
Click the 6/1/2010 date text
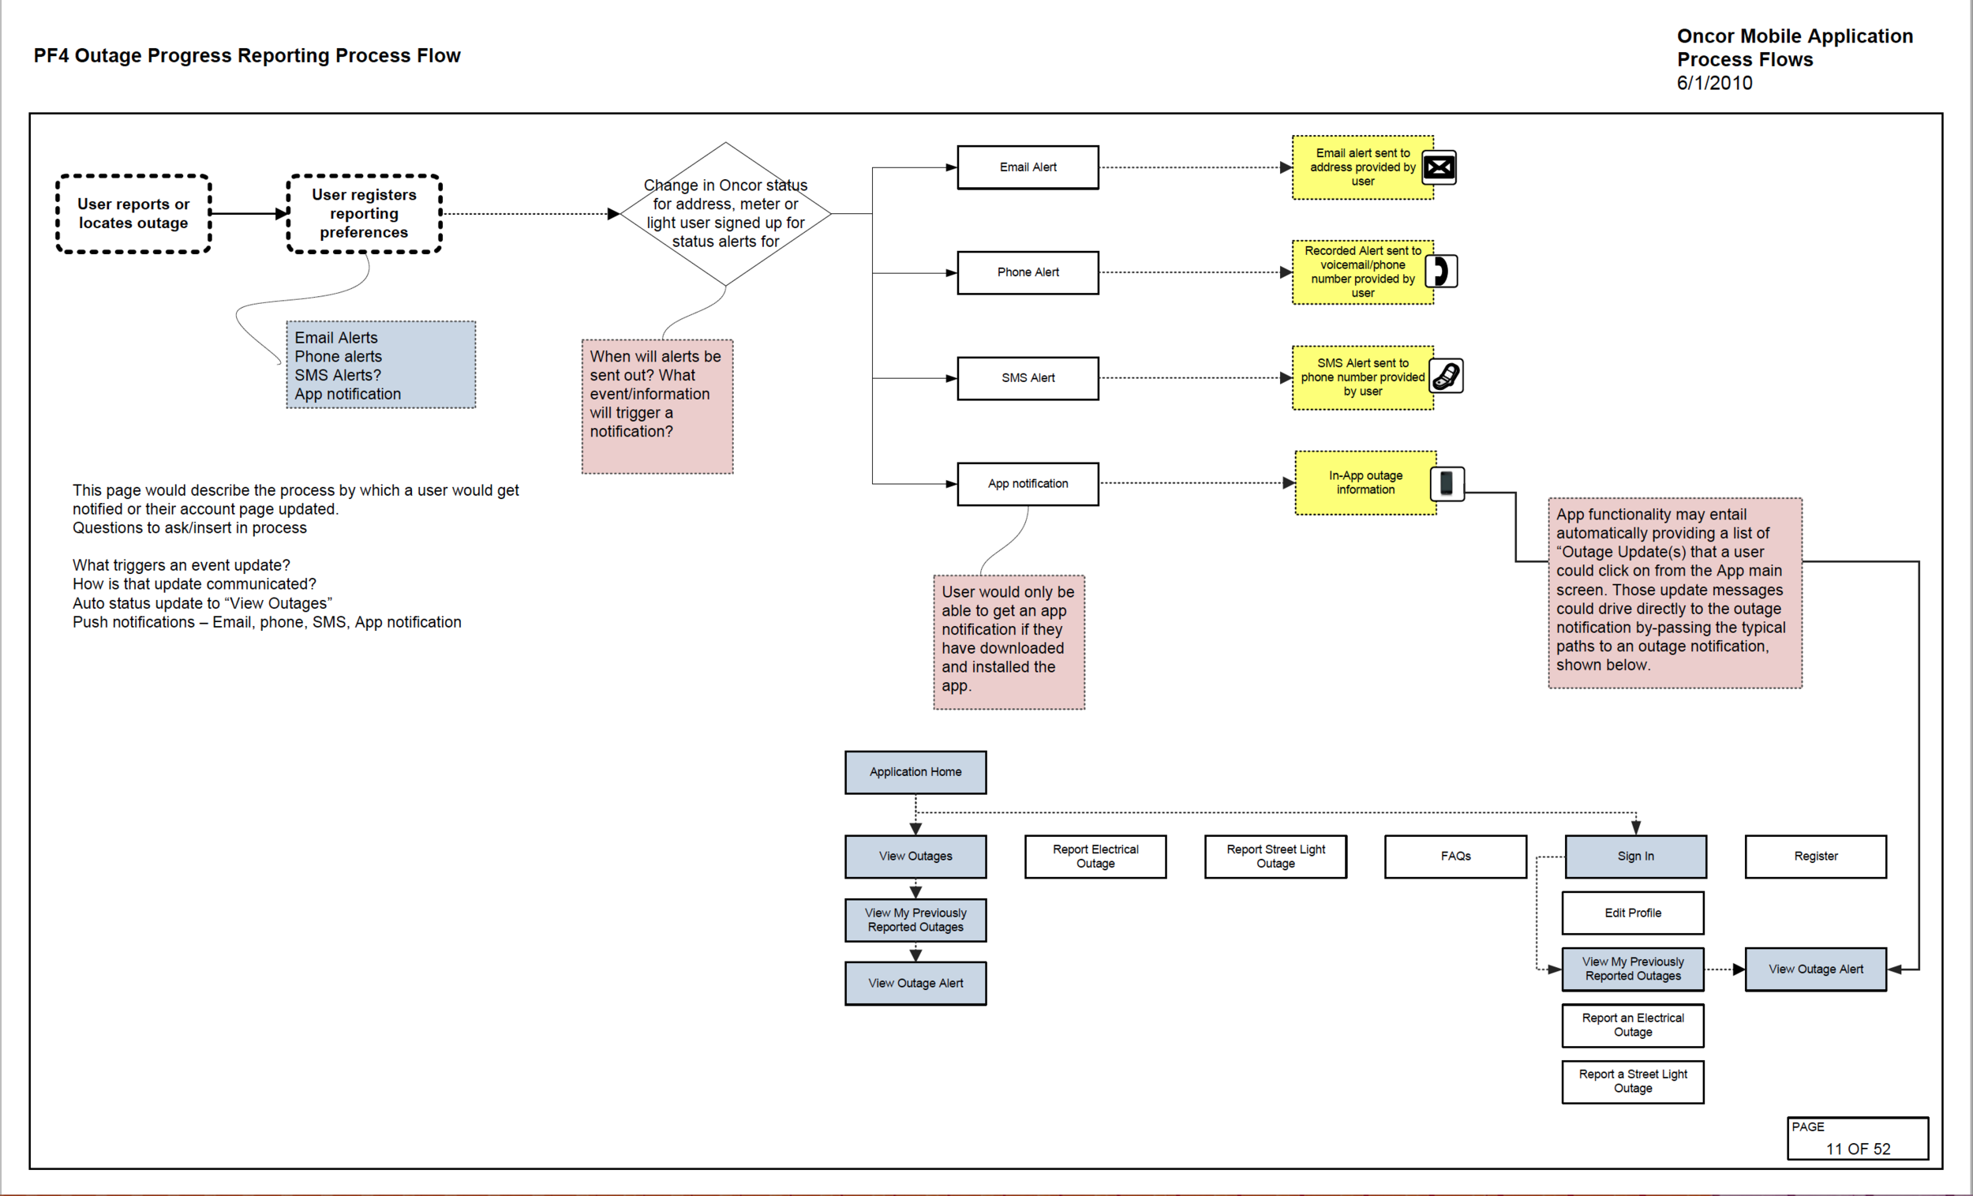[x=1714, y=84]
